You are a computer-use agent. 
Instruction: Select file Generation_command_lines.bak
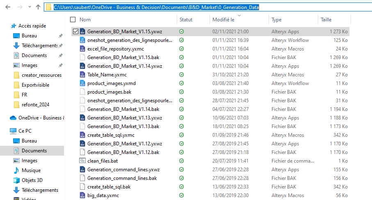(122, 178)
